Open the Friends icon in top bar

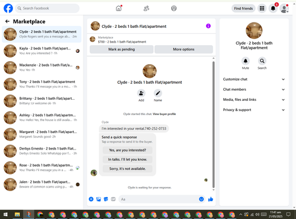tap(146, 8)
